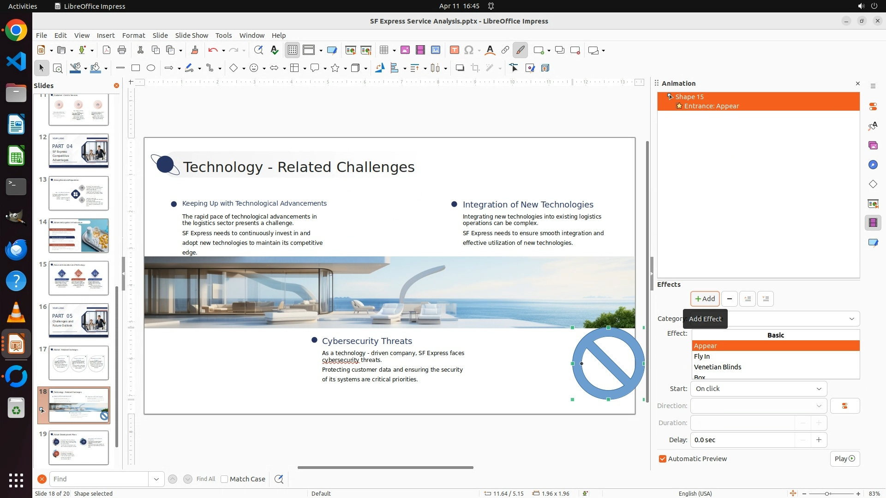Select the Rectangle drawing tool
The width and height of the screenshot is (886, 498).
(135, 68)
